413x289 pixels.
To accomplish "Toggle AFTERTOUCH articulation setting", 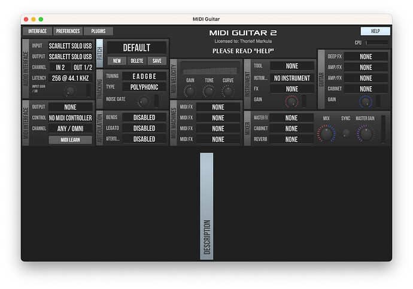I will pos(144,139).
